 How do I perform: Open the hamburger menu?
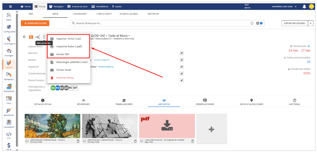11,7
